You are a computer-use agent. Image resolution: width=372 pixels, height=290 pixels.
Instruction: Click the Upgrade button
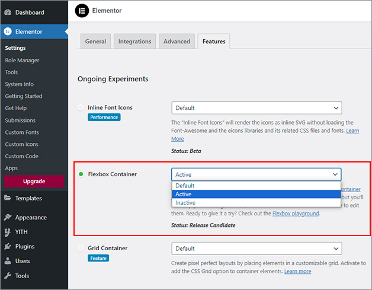point(34,181)
